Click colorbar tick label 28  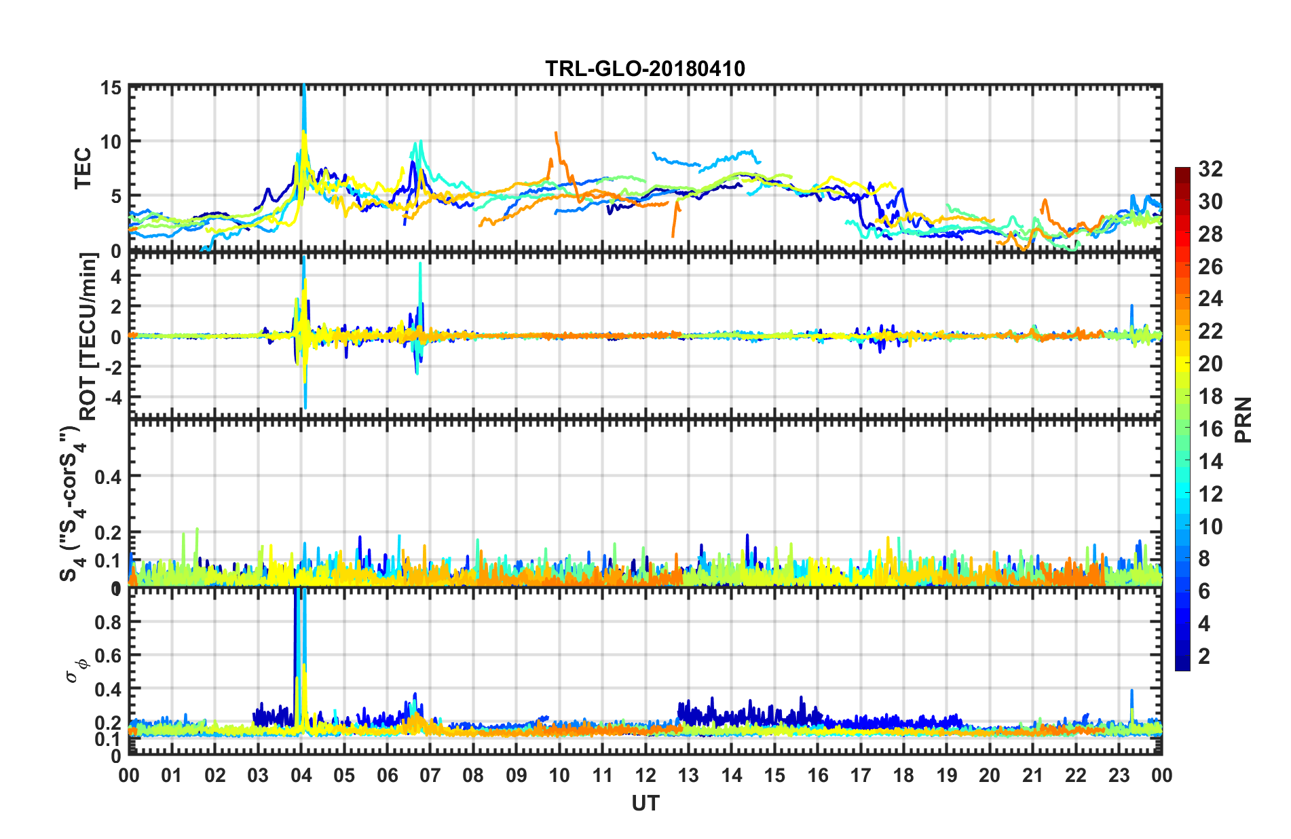[x=1210, y=234]
